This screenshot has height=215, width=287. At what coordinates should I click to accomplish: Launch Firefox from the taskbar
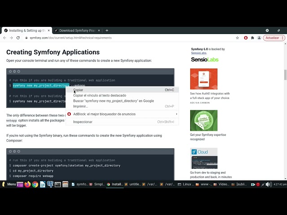(27, 184)
